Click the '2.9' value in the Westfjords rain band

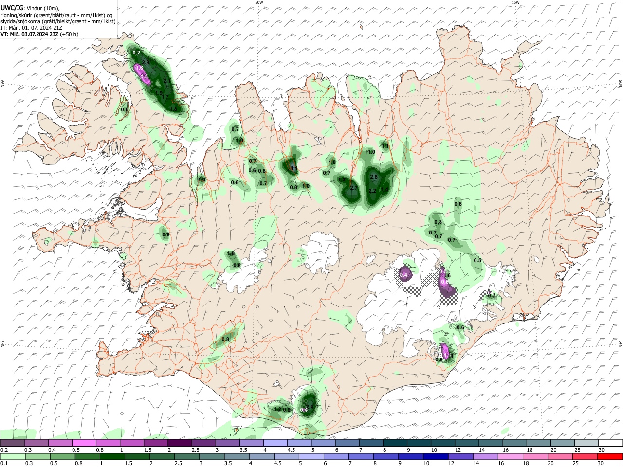point(145,62)
